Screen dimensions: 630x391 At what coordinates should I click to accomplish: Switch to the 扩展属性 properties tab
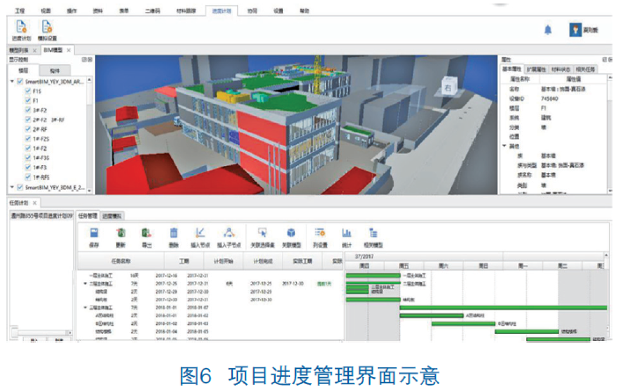536,69
